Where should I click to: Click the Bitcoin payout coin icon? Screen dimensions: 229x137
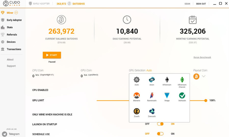(x=196, y=76)
